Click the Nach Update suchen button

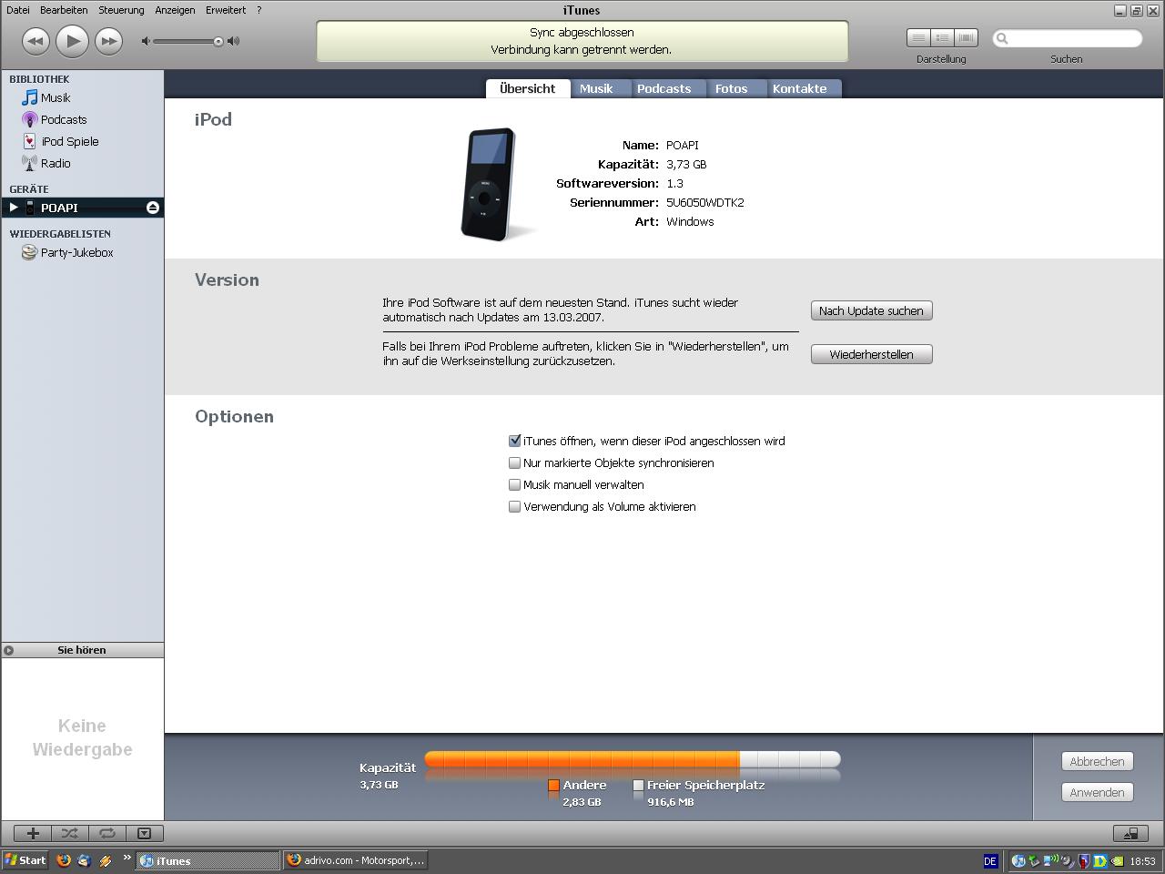tap(871, 310)
